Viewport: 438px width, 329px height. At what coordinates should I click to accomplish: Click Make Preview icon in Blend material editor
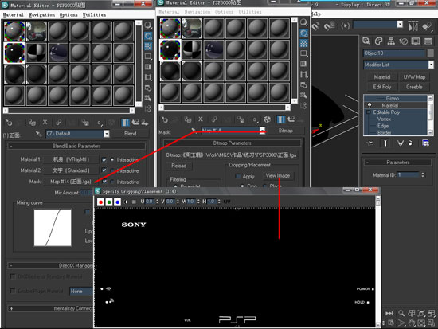click(148, 77)
